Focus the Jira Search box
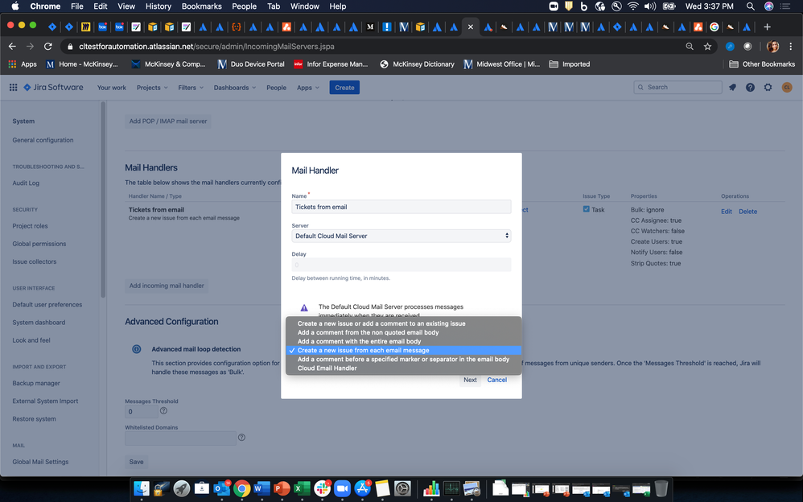 pos(677,88)
